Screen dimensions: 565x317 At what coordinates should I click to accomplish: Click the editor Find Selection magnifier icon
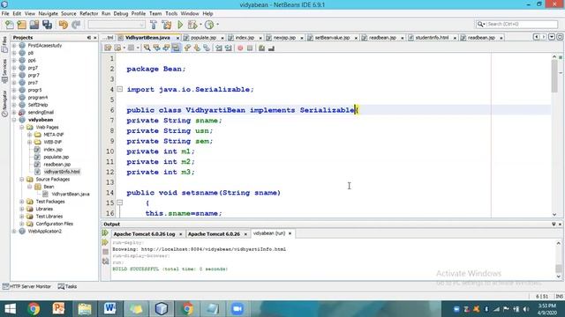coord(147,48)
